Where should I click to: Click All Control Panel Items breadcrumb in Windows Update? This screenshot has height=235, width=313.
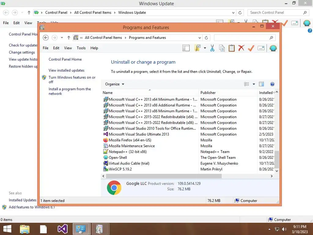(93, 13)
